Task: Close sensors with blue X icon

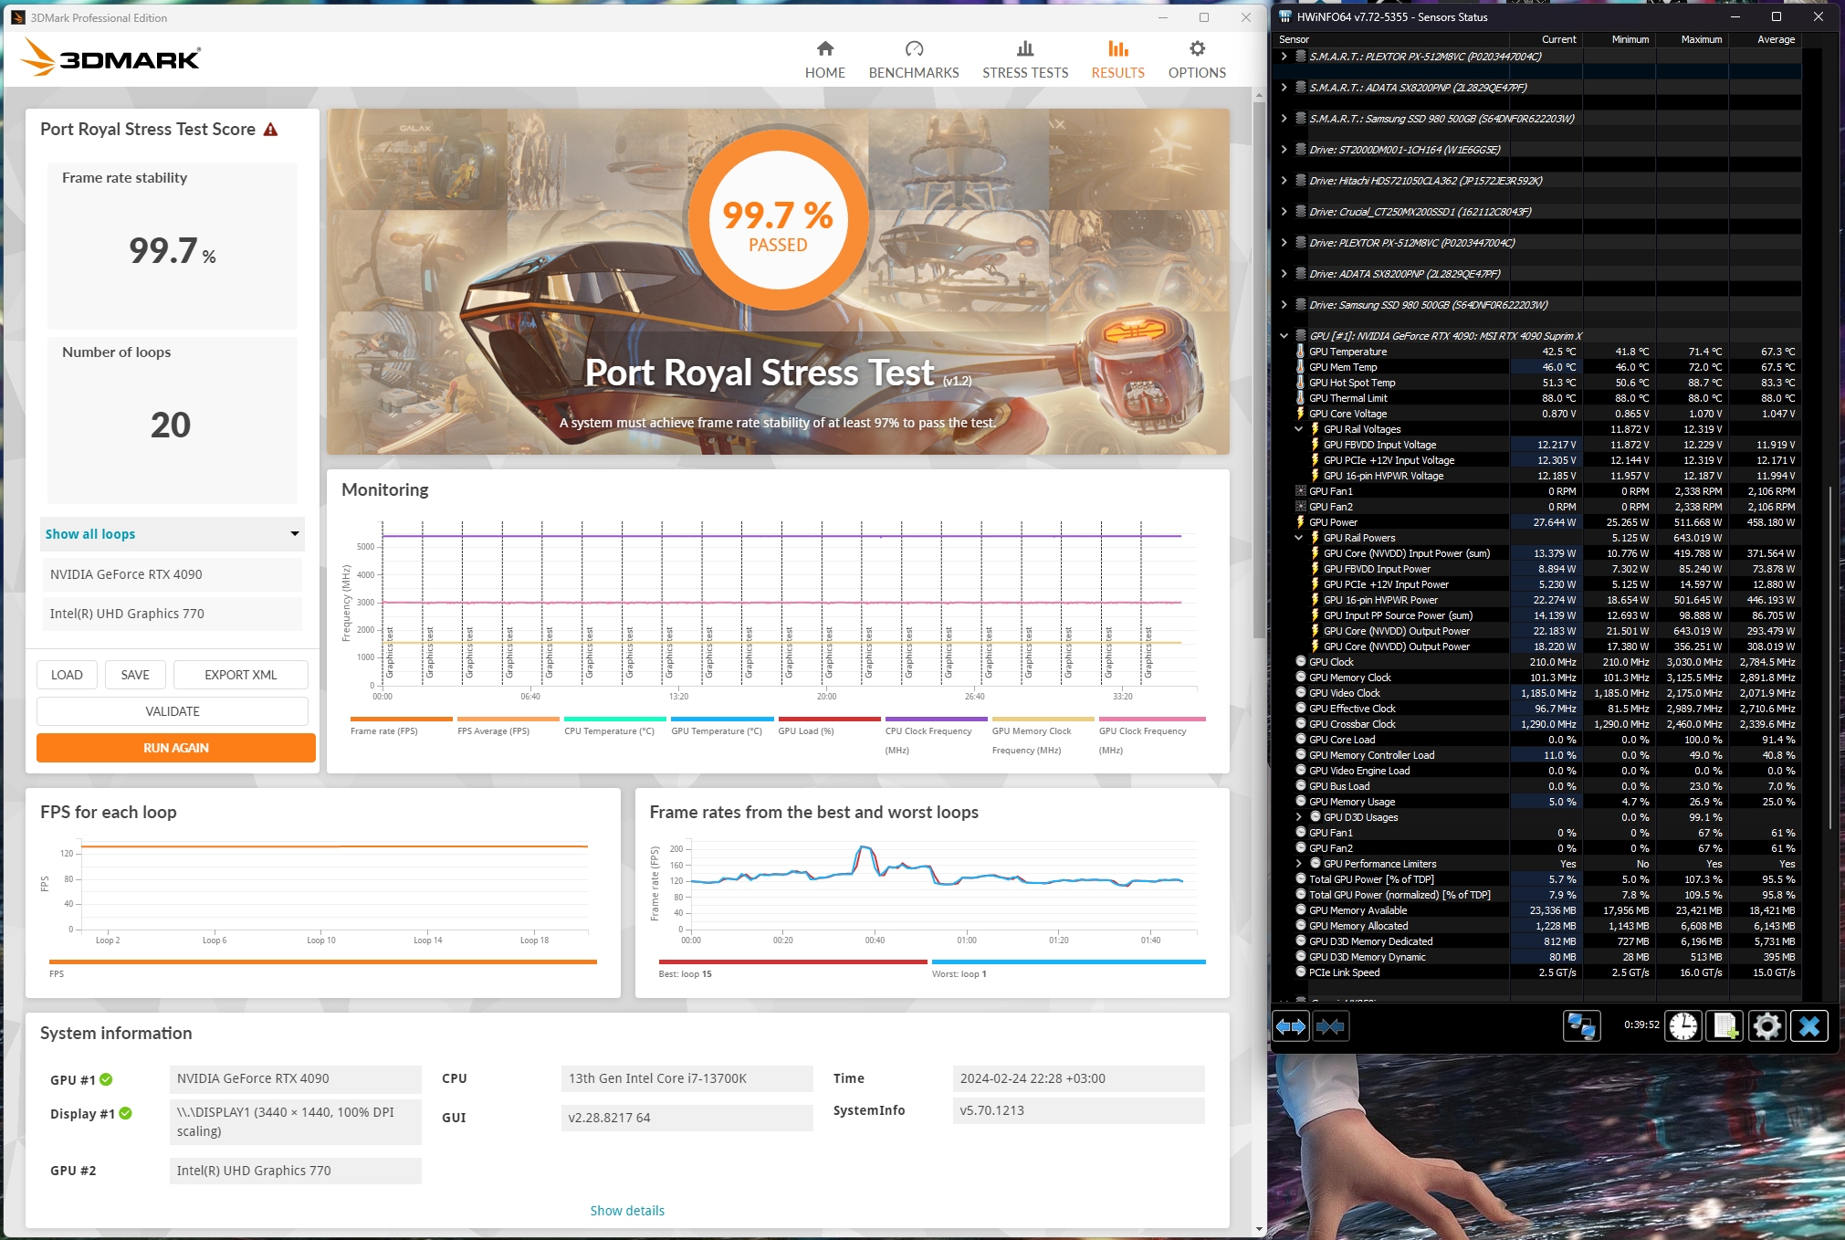Action: point(1809,1026)
